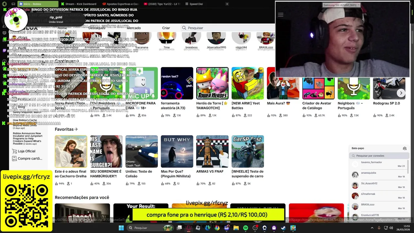Image resolution: width=414 pixels, height=233 pixels.
Task: Open Tower Heroes game thumbnail
Action: click(x=212, y=83)
